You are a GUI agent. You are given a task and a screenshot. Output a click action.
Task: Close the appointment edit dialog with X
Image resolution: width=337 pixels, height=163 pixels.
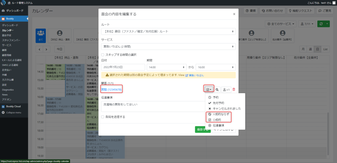click(x=234, y=14)
